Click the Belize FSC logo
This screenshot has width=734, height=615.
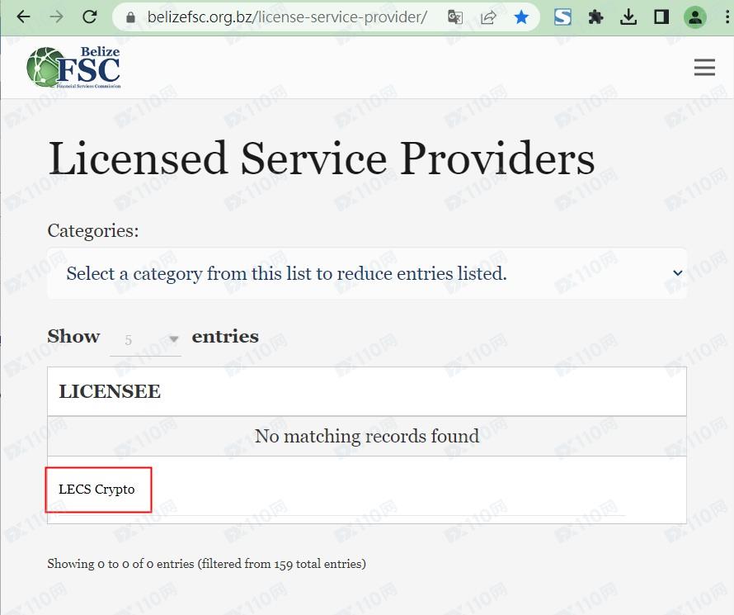point(74,68)
